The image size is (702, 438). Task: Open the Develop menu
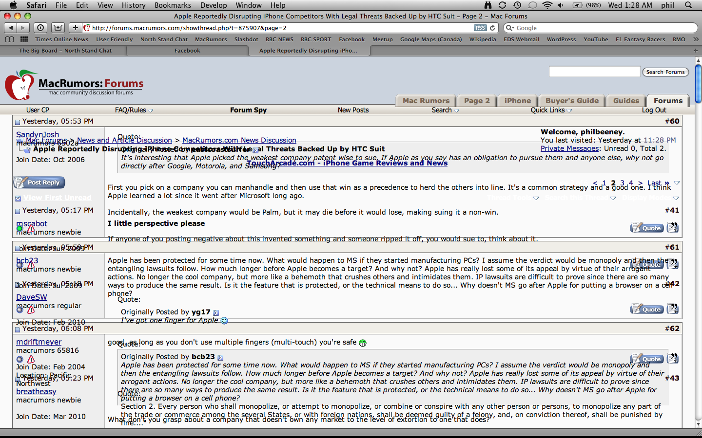point(214,5)
